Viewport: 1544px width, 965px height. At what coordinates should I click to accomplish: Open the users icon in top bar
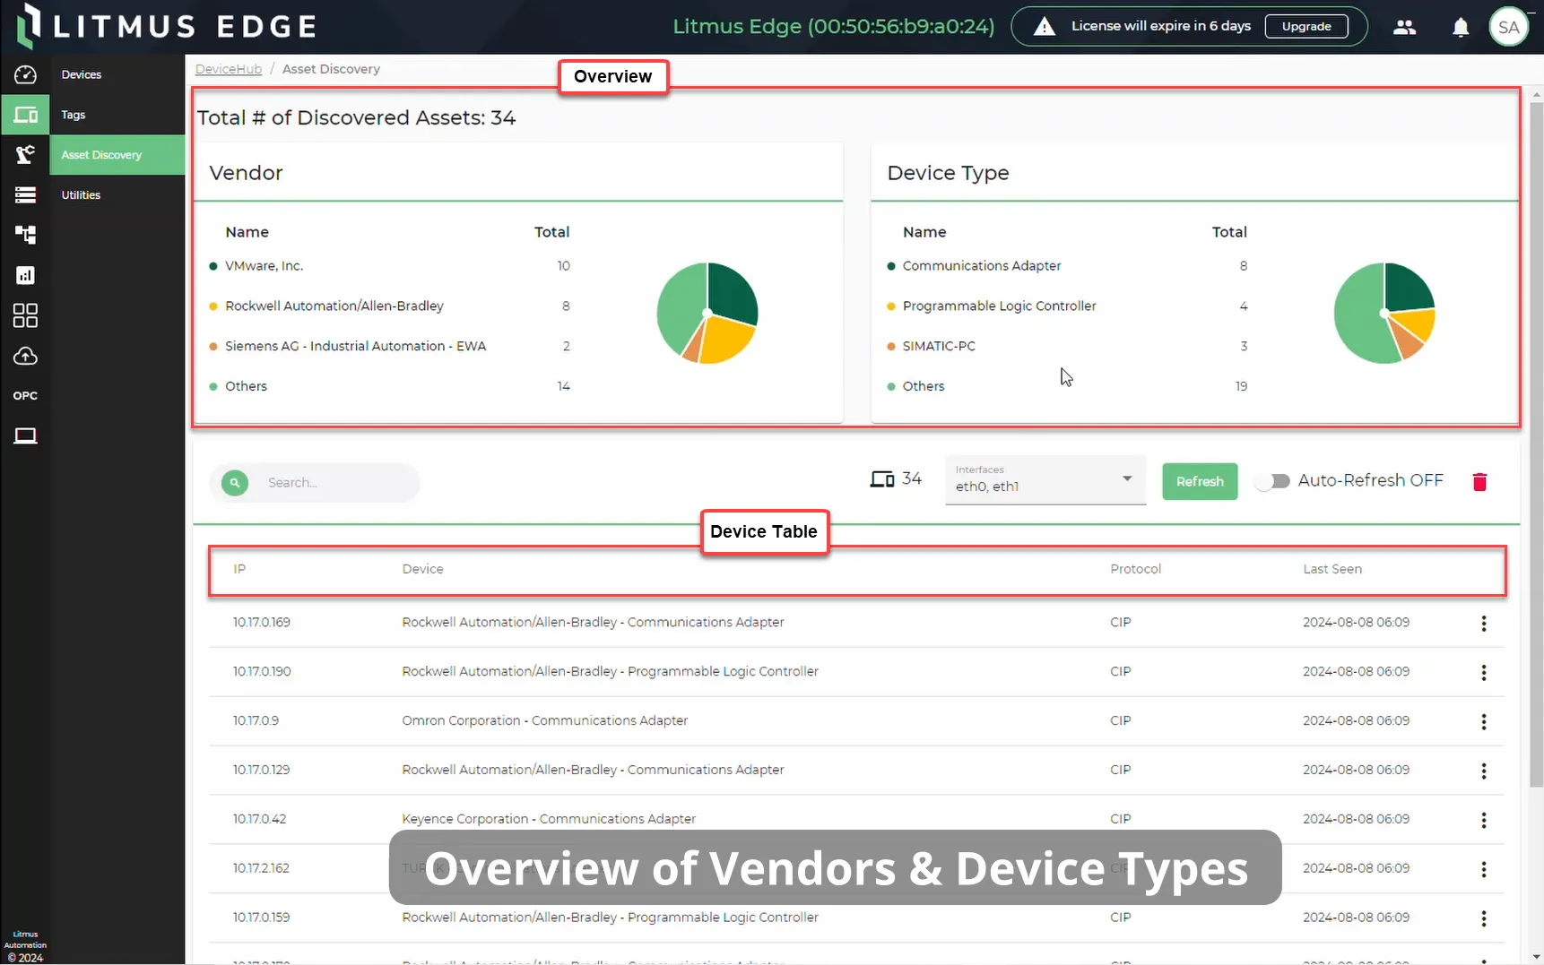click(x=1404, y=27)
